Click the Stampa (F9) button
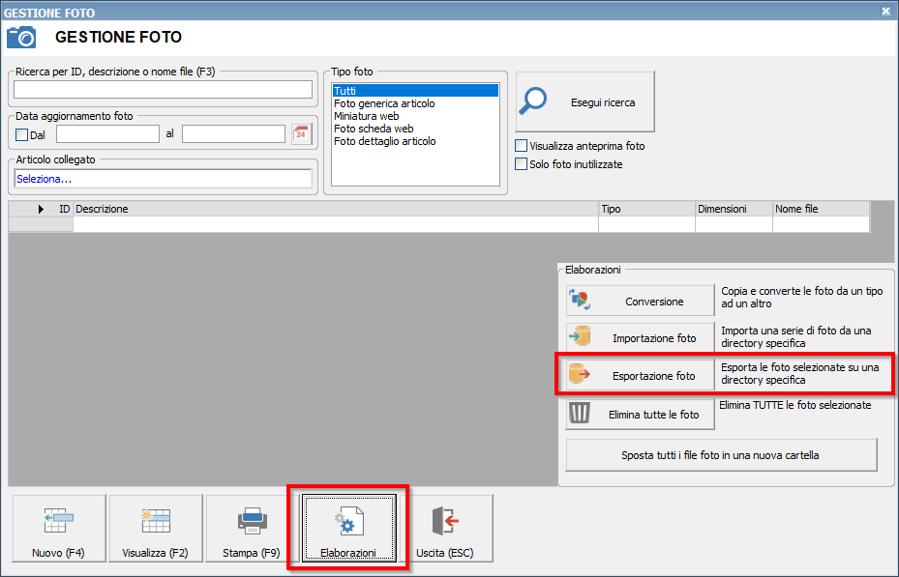Viewport: 899px width, 577px height. pyautogui.click(x=252, y=529)
